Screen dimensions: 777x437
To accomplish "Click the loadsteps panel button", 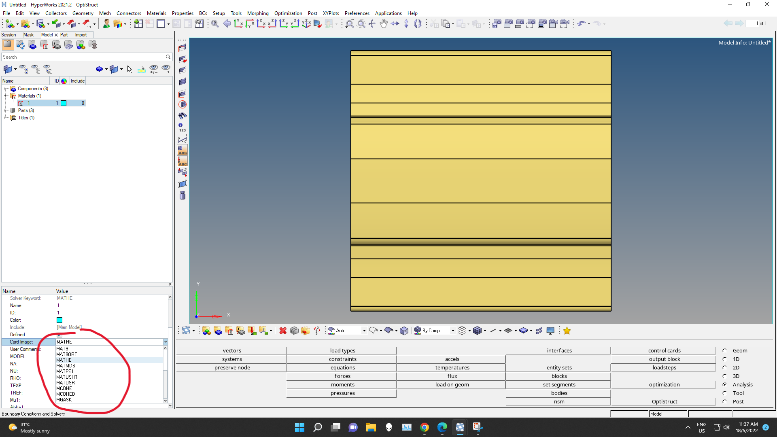I will coord(664,367).
